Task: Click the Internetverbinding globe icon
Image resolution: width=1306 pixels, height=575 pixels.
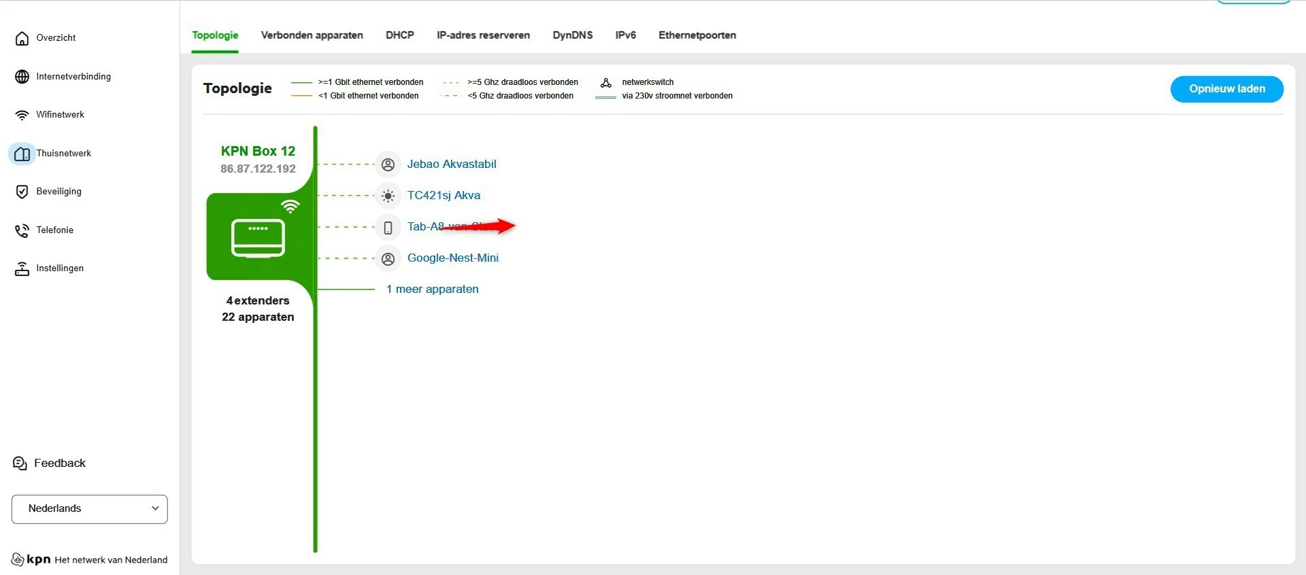Action: click(22, 77)
